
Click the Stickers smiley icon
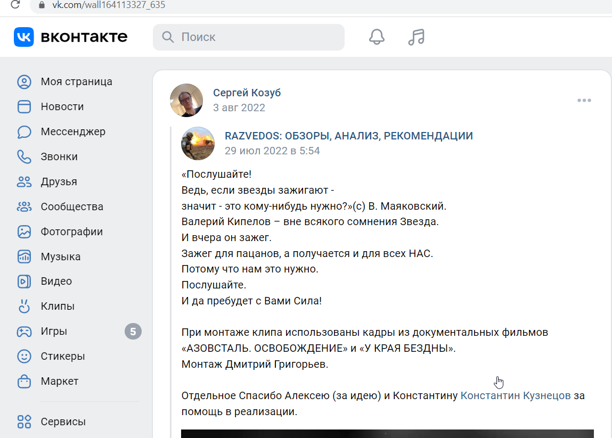[x=24, y=357]
